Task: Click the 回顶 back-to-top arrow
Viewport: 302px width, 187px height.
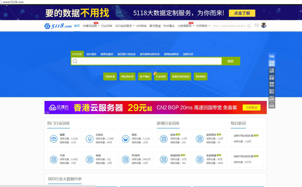Action: 271,105
